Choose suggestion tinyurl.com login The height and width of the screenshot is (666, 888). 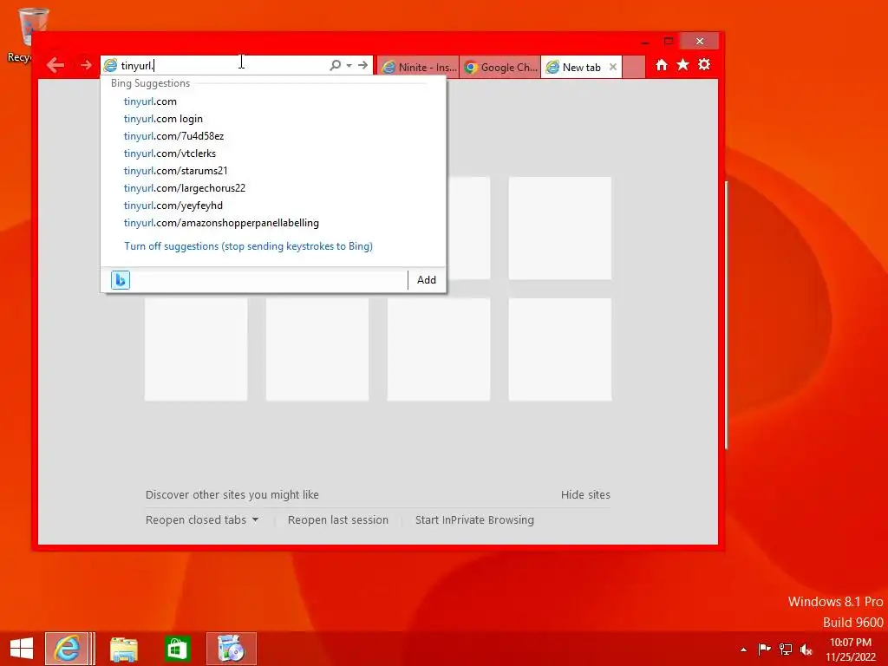[163, 119]
